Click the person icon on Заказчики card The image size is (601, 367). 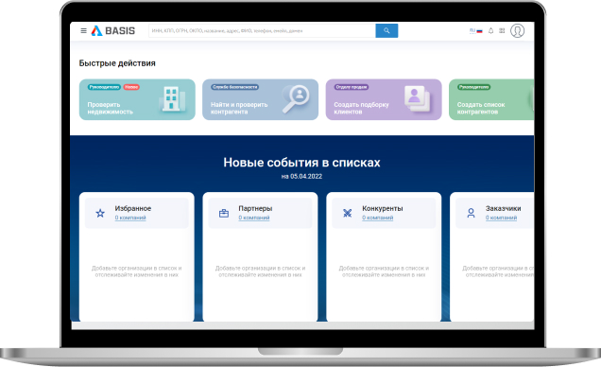tap(471, 213)
